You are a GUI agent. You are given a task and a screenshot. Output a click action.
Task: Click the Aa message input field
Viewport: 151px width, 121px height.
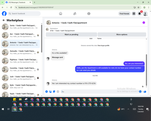(x=100, y=92)
